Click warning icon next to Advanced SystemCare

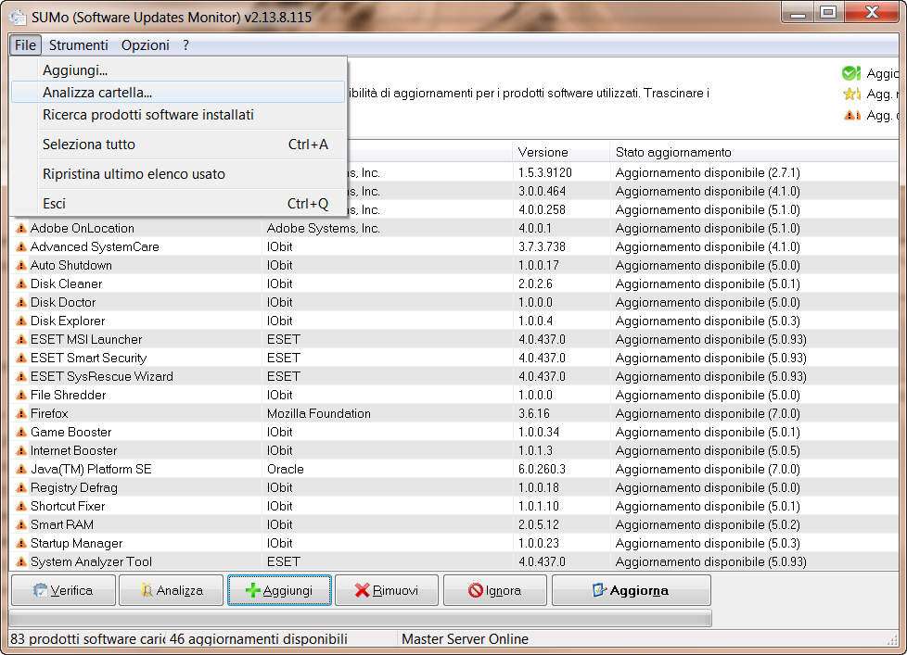point(21,246)
